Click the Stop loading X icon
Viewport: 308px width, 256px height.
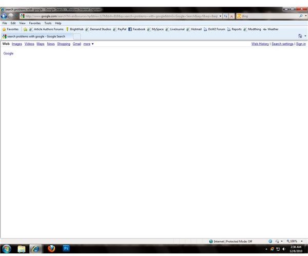(x=232, y=16)
